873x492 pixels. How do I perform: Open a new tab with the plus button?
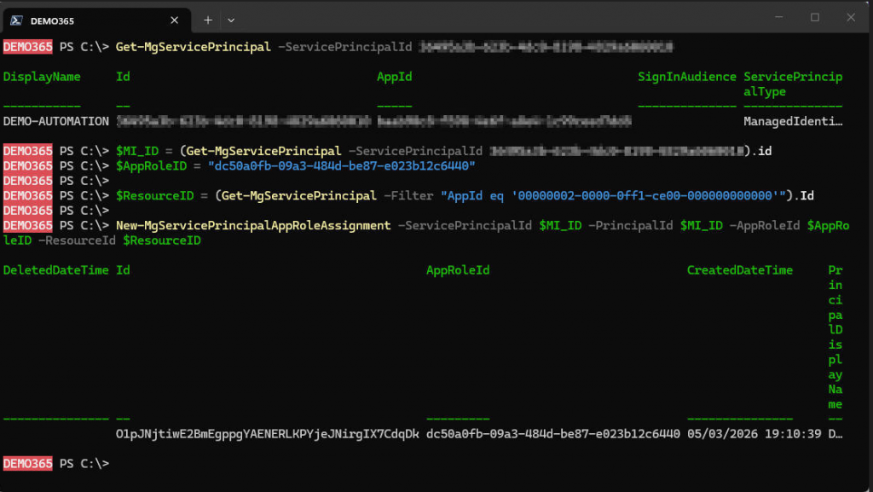[209, 20]
